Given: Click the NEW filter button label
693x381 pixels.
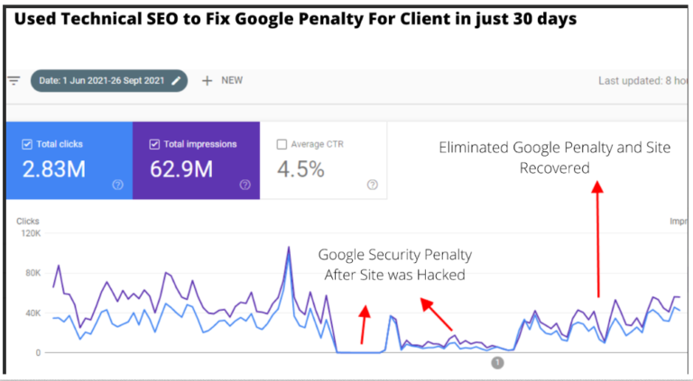Looking at the screenshot, I should pyautogui.click(x=232, y=80).
